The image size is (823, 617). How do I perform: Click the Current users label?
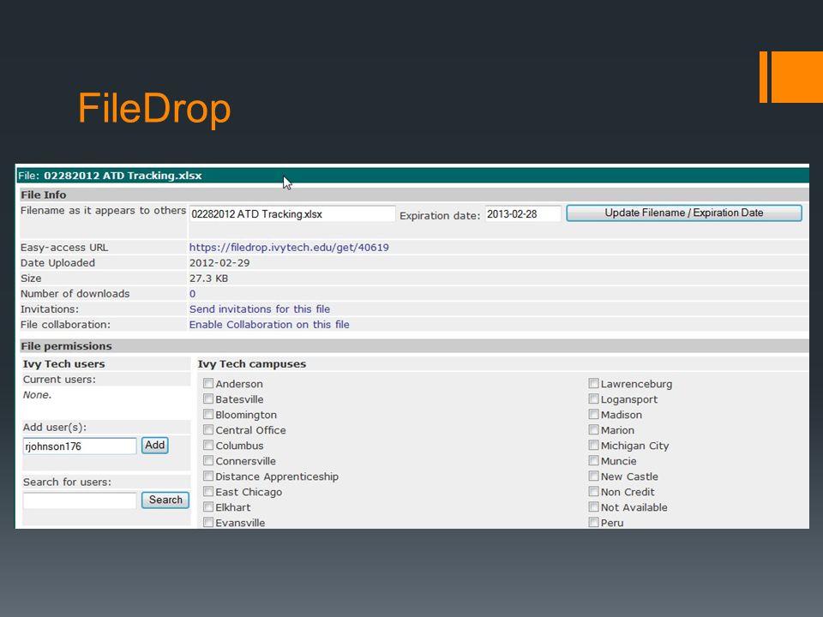click(59, 380)
